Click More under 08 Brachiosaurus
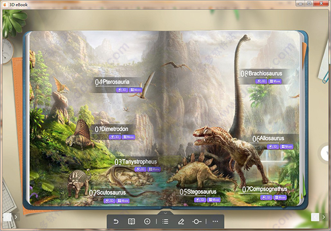Viewport: 331px width, 231px height. pyautogui.click(x=275, y=81)
